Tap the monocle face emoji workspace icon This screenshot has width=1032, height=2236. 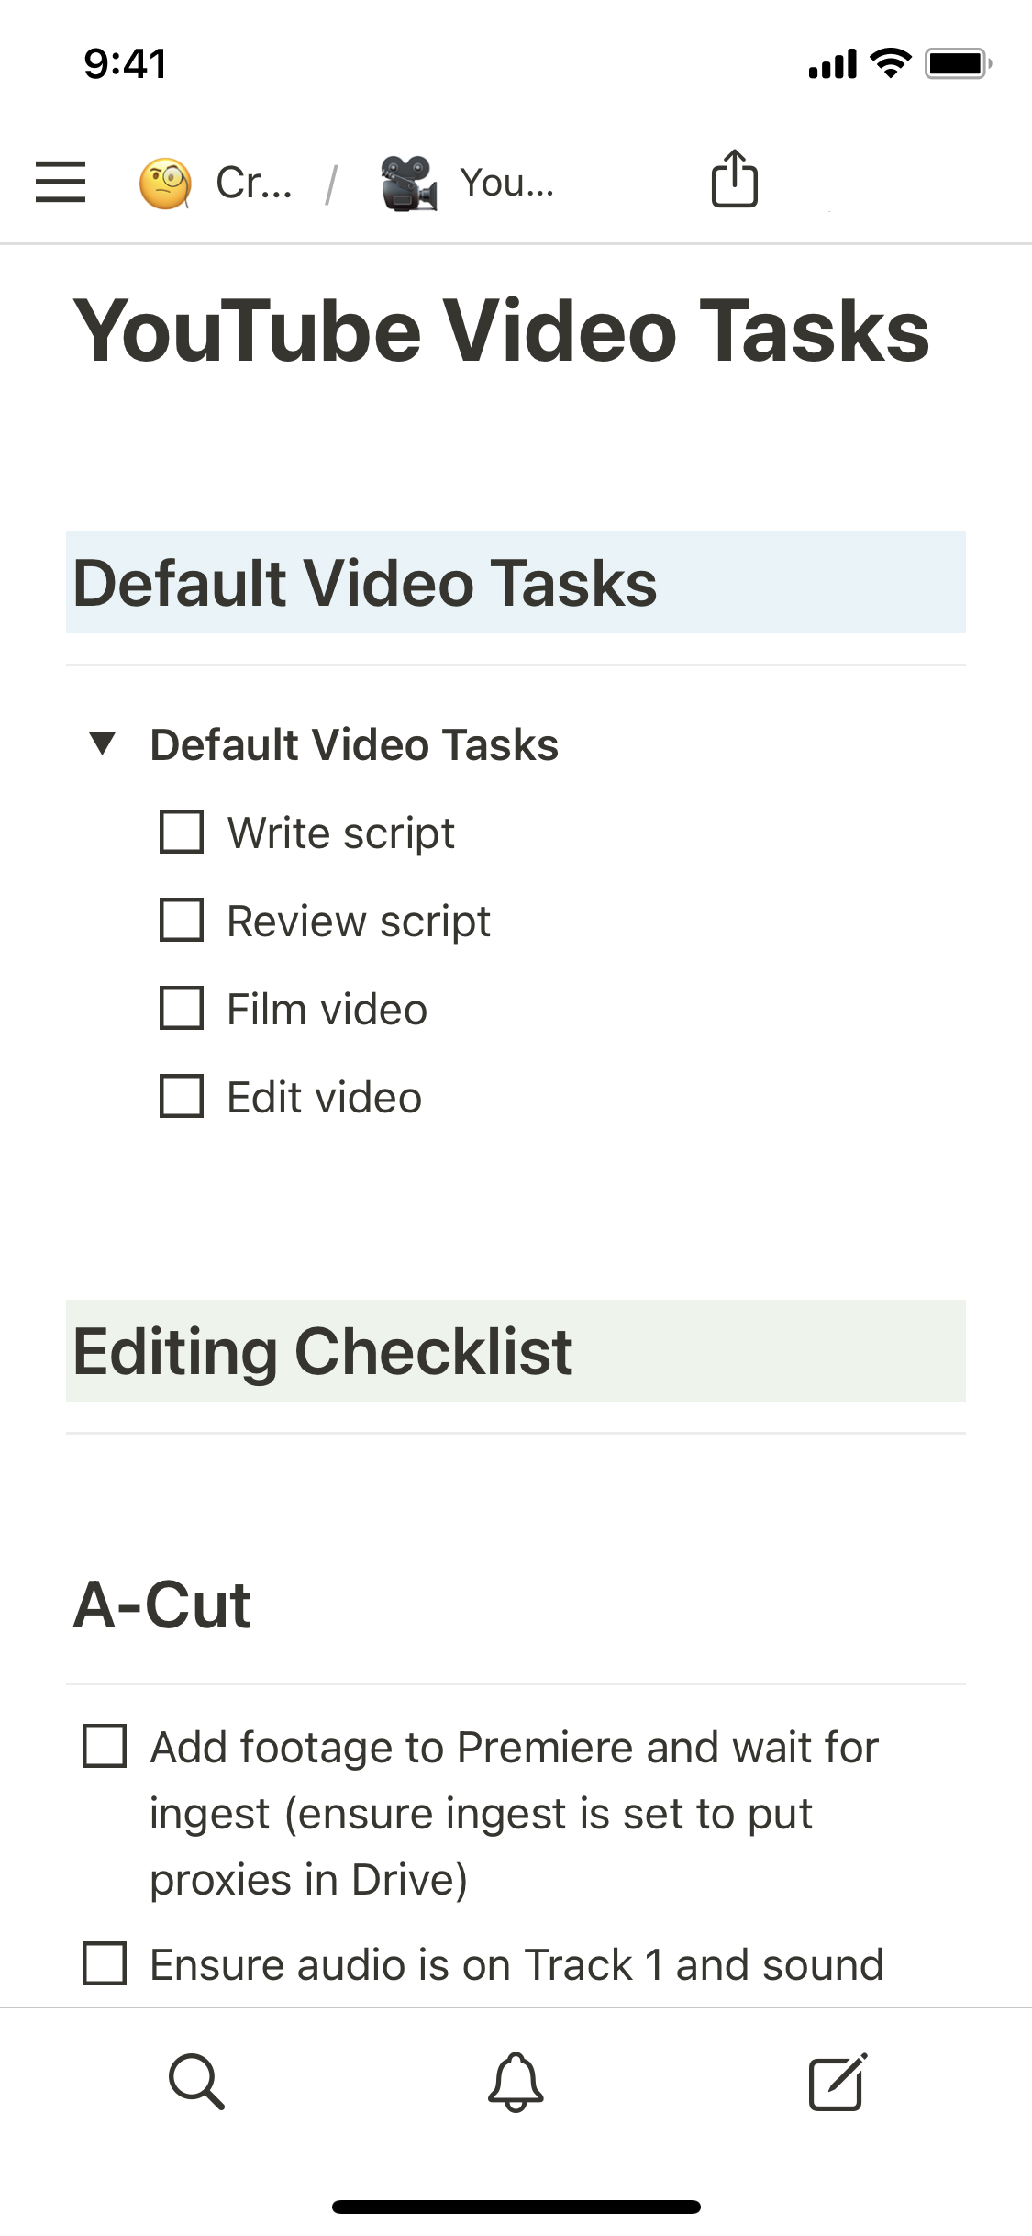point(165,183)
